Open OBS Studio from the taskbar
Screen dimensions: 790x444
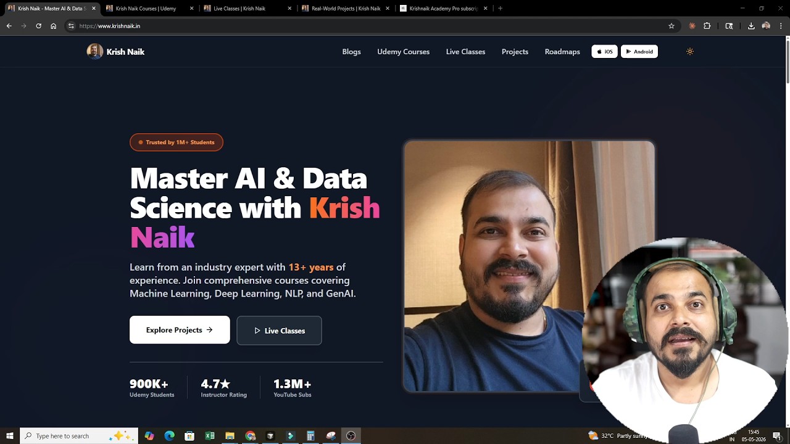click(351, 436)
